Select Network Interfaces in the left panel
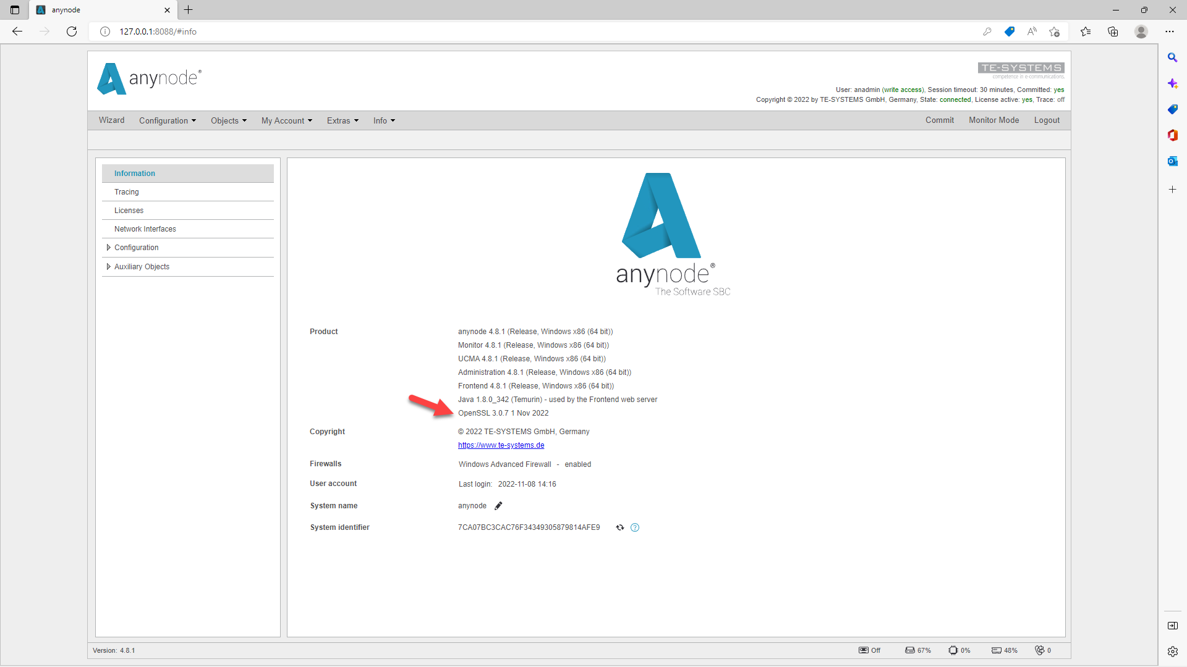Screen dimensions: 1187x667 (188, 229)
